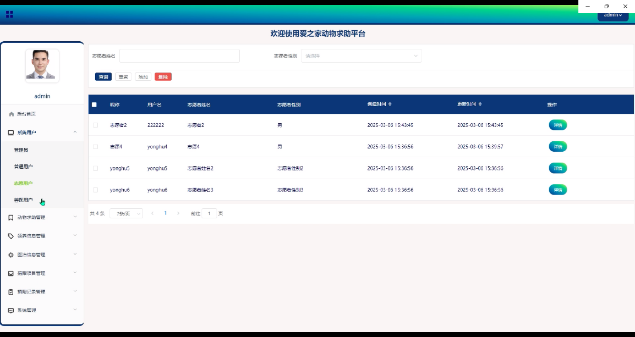
Task: Open the 志愿者性别 filter dropdown
Action: click(x=362, y=56)
